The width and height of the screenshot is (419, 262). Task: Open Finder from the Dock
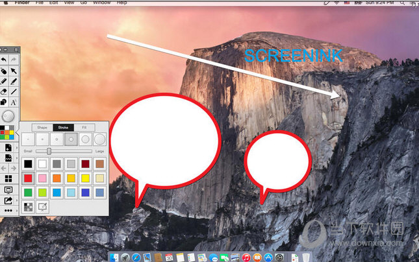(x=114, y=257)
